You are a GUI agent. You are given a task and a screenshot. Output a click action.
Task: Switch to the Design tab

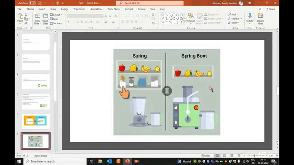(64, 9)
